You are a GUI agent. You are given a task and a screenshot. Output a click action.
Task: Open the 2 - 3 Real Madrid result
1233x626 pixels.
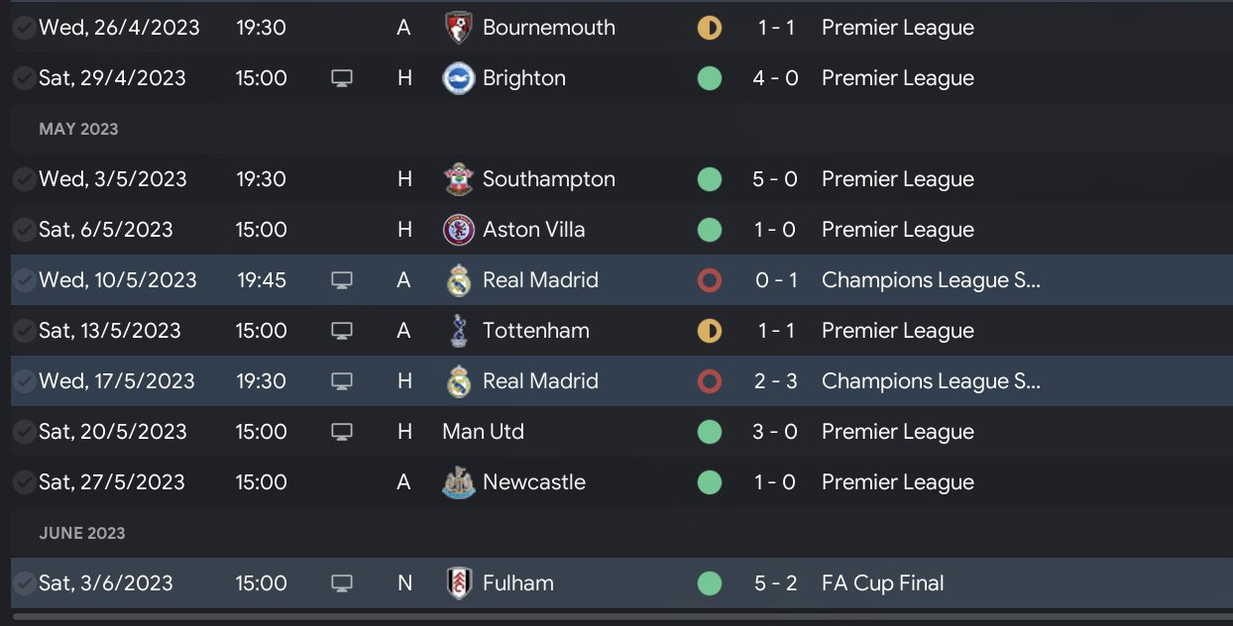(x=776, y=381)
